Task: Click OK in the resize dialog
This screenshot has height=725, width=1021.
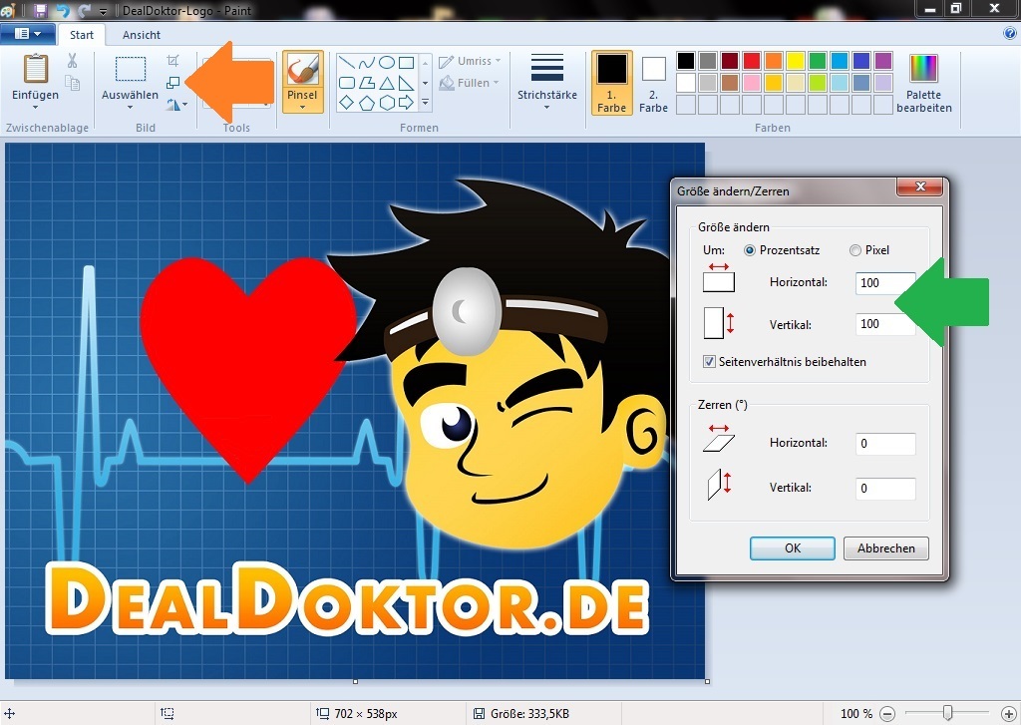Action: pyautogui.click(x=793, y=548)
